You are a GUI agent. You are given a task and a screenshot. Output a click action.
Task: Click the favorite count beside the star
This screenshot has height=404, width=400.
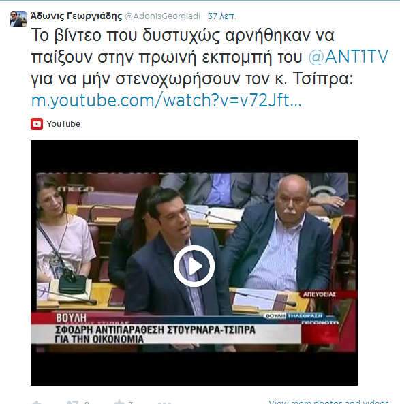(x=131, y=403)
